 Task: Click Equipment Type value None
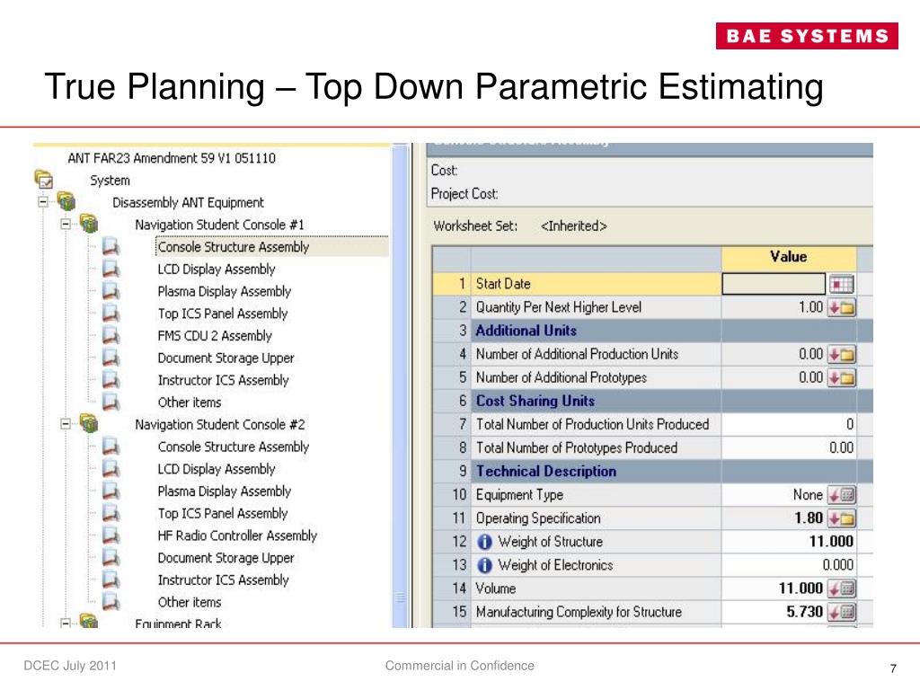coord(808,495)
